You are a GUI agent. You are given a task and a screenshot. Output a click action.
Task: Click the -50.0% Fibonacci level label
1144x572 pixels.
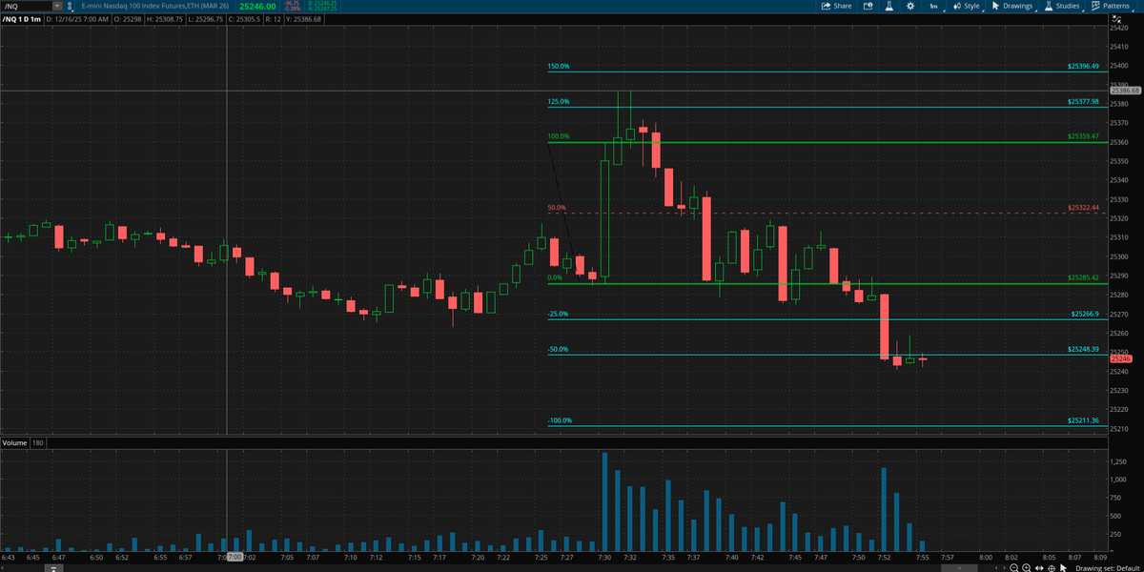click(x=558, y=349)
